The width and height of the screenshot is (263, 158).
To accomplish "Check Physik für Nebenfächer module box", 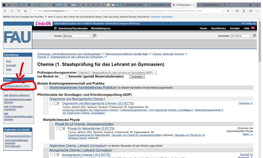I will click(57, 129).
